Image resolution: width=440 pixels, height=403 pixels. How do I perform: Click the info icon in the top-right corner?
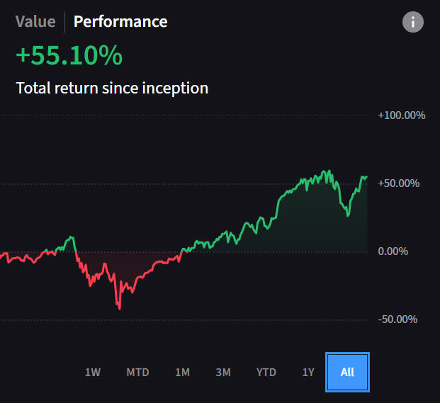coord(413,22)
